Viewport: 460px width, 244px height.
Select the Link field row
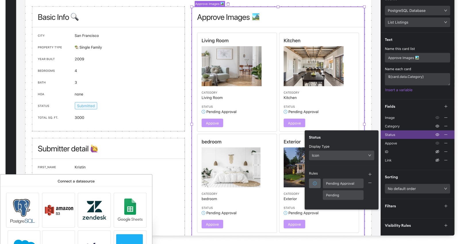[417, 160]
